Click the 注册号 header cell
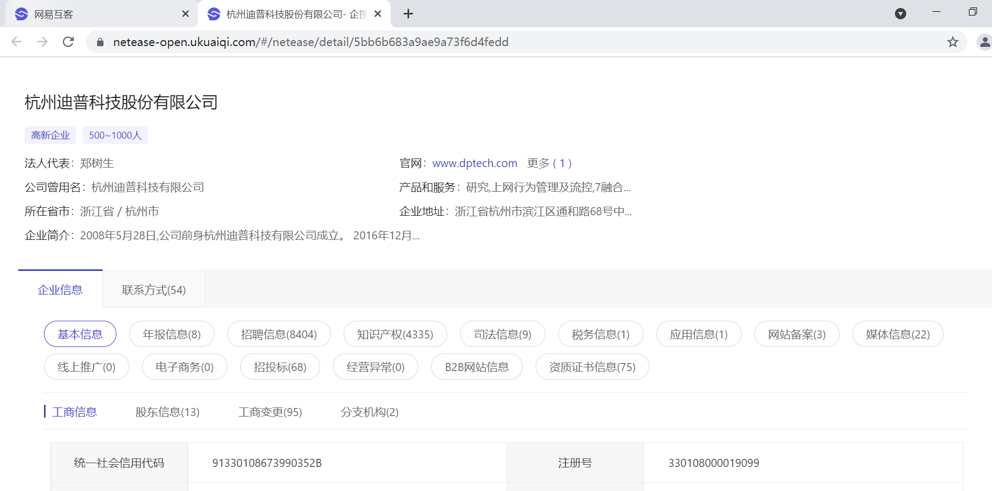The width and height of the screenshot is (992, 491). point(575,463)
